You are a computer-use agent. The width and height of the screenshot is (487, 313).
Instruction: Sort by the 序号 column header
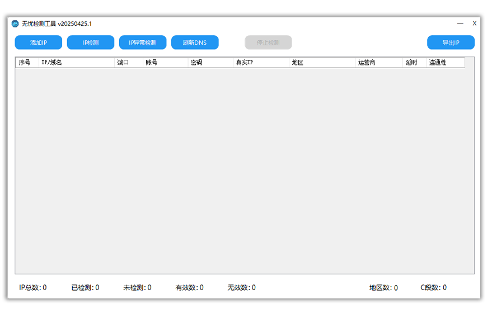pyautogui.click(x=26, y=63)
